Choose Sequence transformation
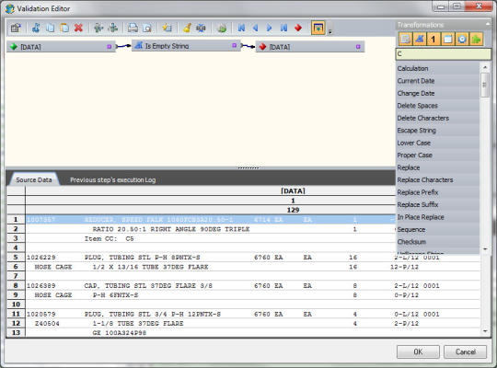The height and width of the screenshot is (368, 497). 437,229
